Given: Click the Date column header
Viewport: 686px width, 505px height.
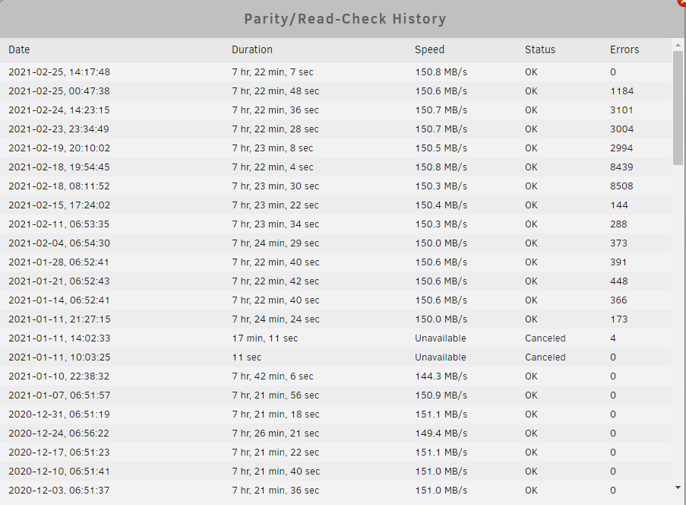Looking at the screenshot, I should click(x=19, y=49).
